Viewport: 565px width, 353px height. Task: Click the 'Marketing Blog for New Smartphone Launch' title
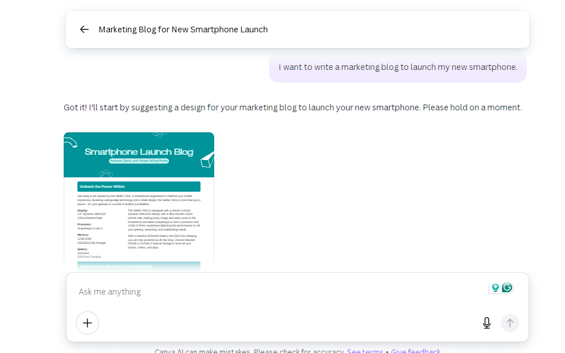[183, 29]
